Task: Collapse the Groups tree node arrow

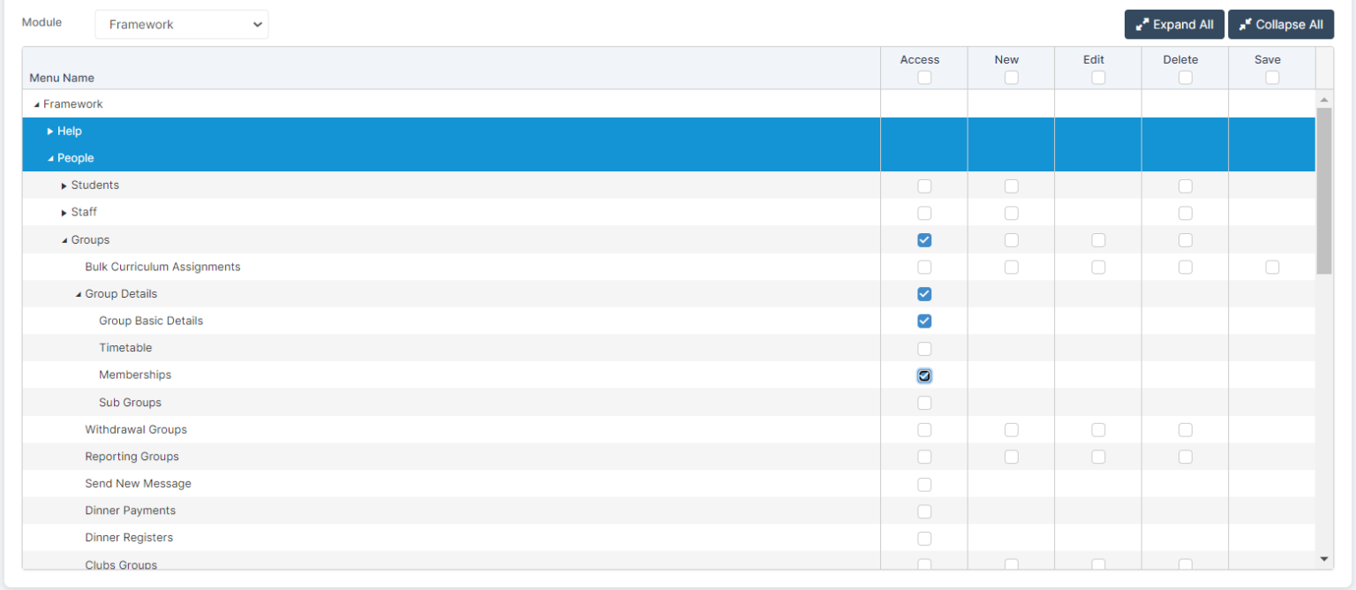Action: pos(64,240)
